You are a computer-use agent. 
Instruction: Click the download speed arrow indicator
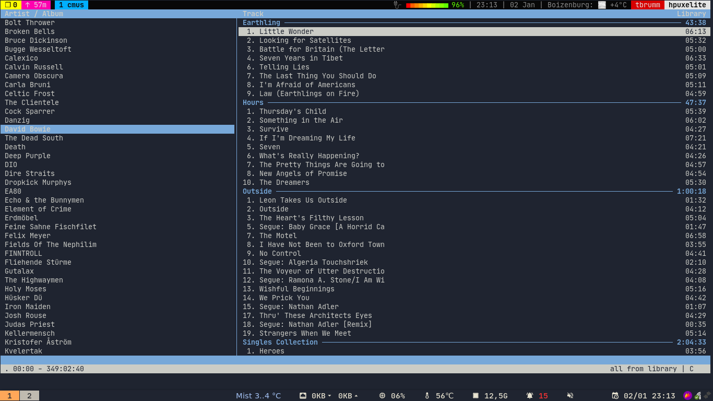tap(329, 396)
